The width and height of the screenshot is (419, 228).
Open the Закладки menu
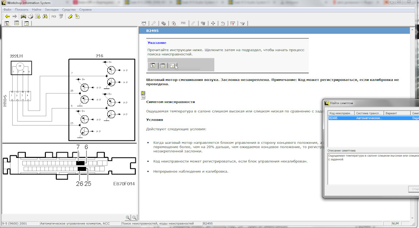51,9
